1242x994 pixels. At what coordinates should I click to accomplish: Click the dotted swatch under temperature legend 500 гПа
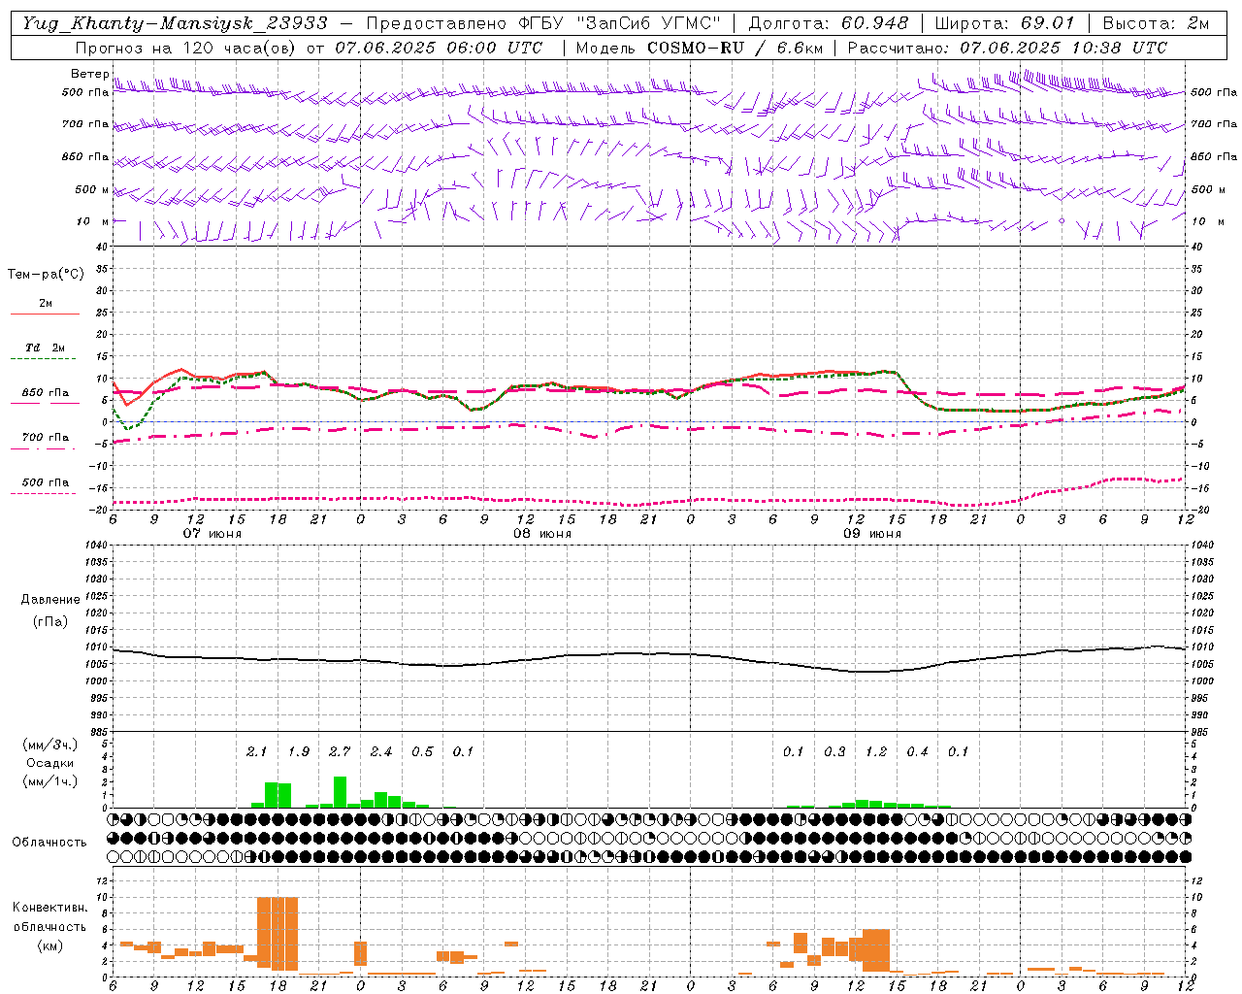click(44, 493)
